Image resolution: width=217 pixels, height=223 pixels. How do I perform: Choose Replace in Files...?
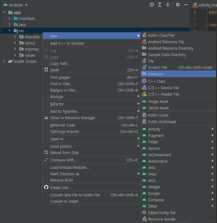tap(92, 90)
